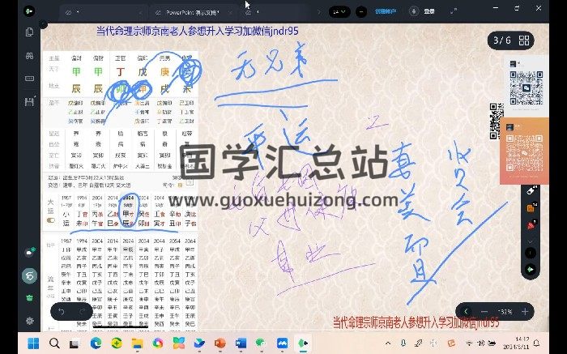The image size is (567, 354).
Task: Click the top QR code thumbnail on right
Action: (526, 87)
